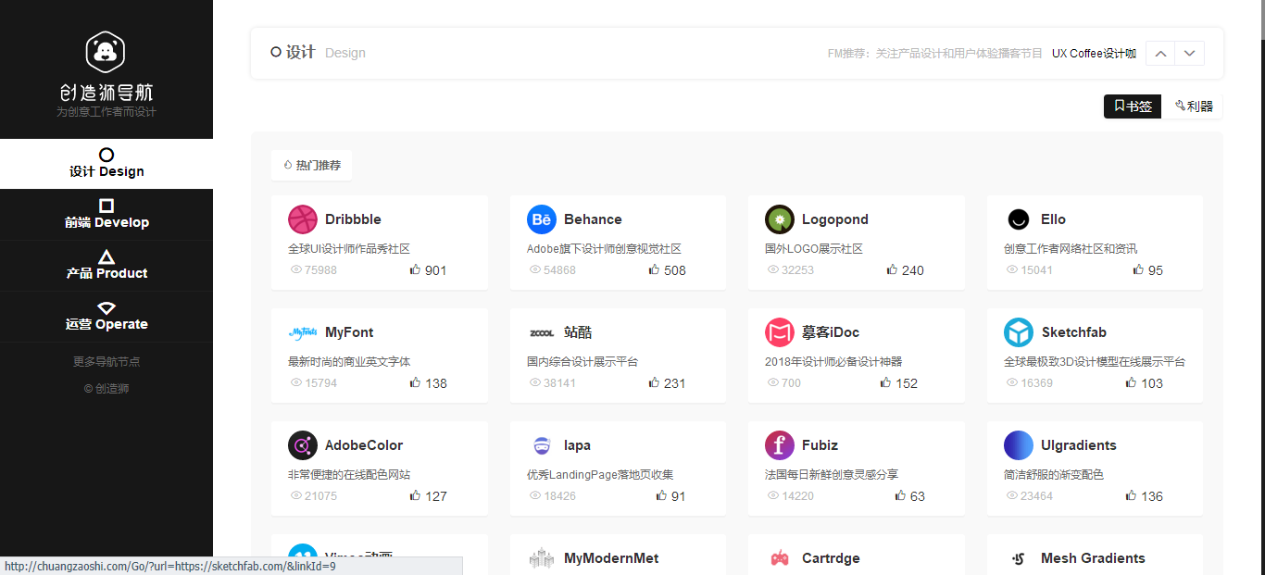The image size is (1265, 575).
Task: Click the UIgradients view count 23464
Action: click(x=1030, y=496)
